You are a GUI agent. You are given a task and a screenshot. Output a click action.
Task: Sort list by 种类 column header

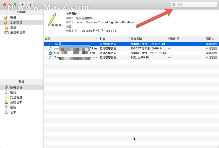pyautogui.click(x=114, y=39)
